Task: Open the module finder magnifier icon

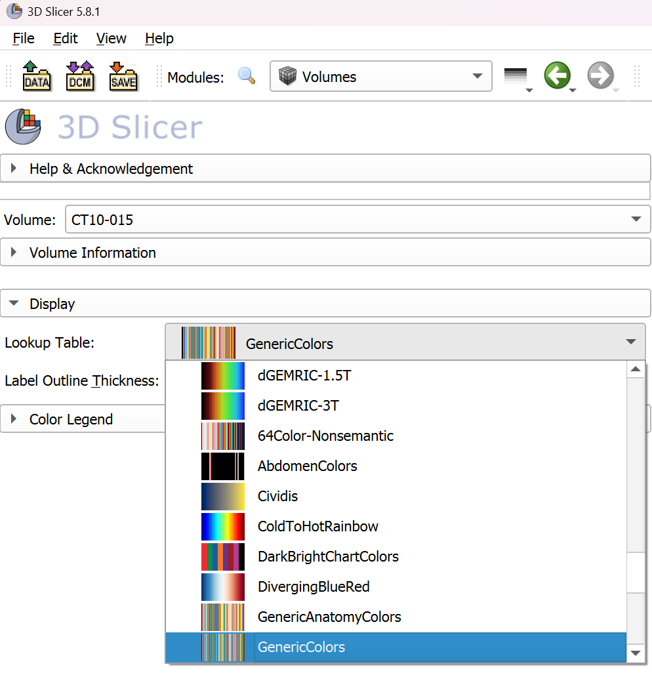Action: [x=247, y=76]
